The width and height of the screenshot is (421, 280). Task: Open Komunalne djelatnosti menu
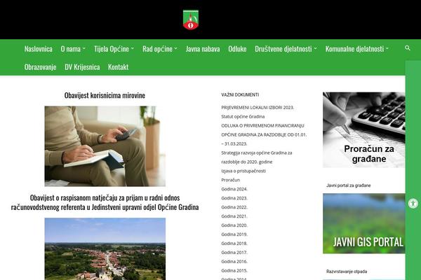(x=354, y=49)
